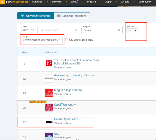The width and height of the screenshot is (156, 140).
Task: Click the Rank column header
Action: pos(24,52)
